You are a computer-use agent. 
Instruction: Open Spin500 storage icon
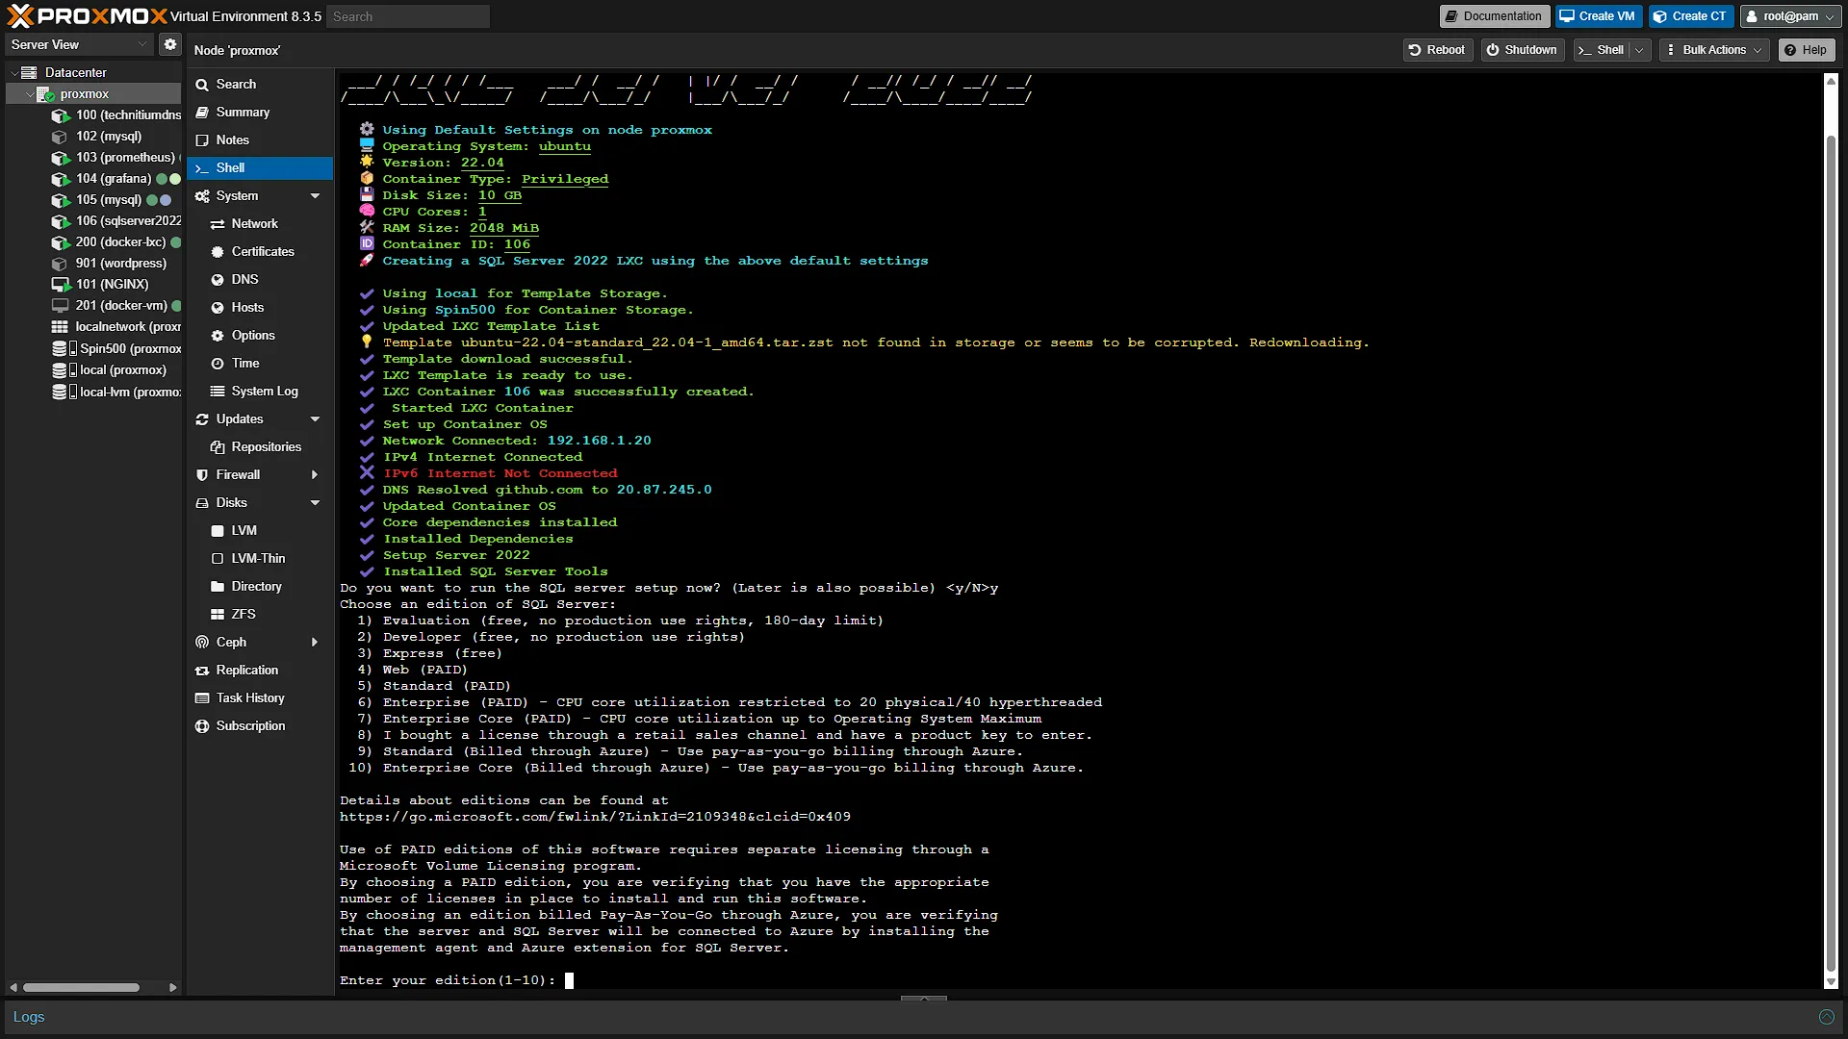[x=64, y=348]
